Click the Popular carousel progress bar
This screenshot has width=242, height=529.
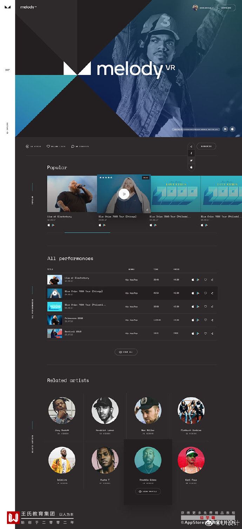pyautogui.click(x=87, y=232)
